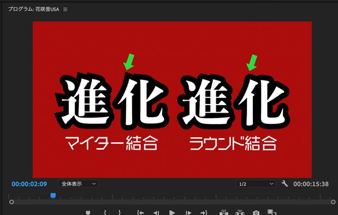338x215 pixels.
Task: Go to Out point button
Action: coord(204,213)
